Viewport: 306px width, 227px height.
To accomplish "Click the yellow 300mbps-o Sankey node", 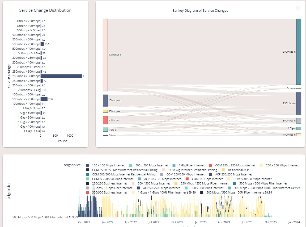I will pyautogui.click(x=105, y=111).
